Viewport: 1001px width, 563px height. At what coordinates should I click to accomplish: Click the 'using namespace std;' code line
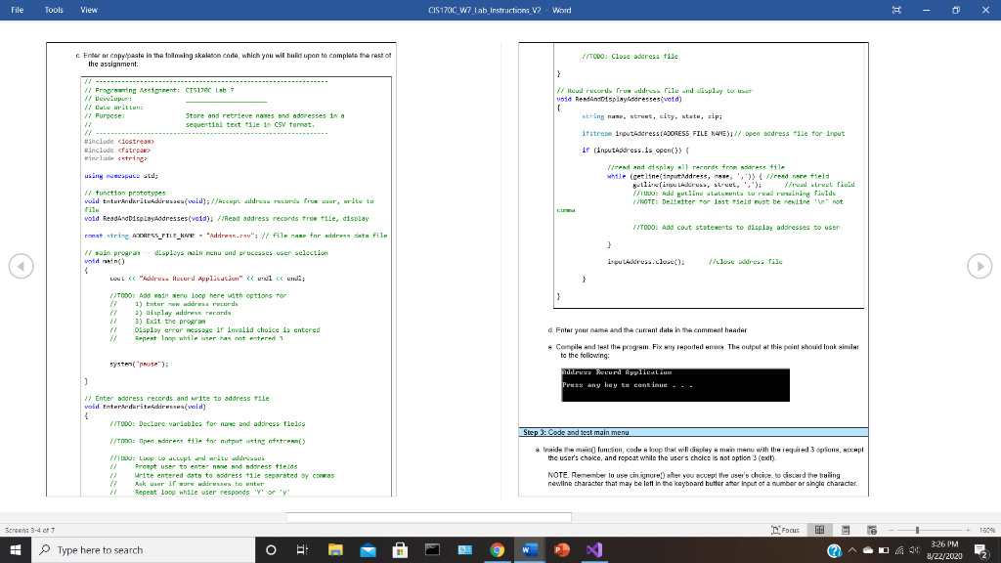tap(121, 176)
